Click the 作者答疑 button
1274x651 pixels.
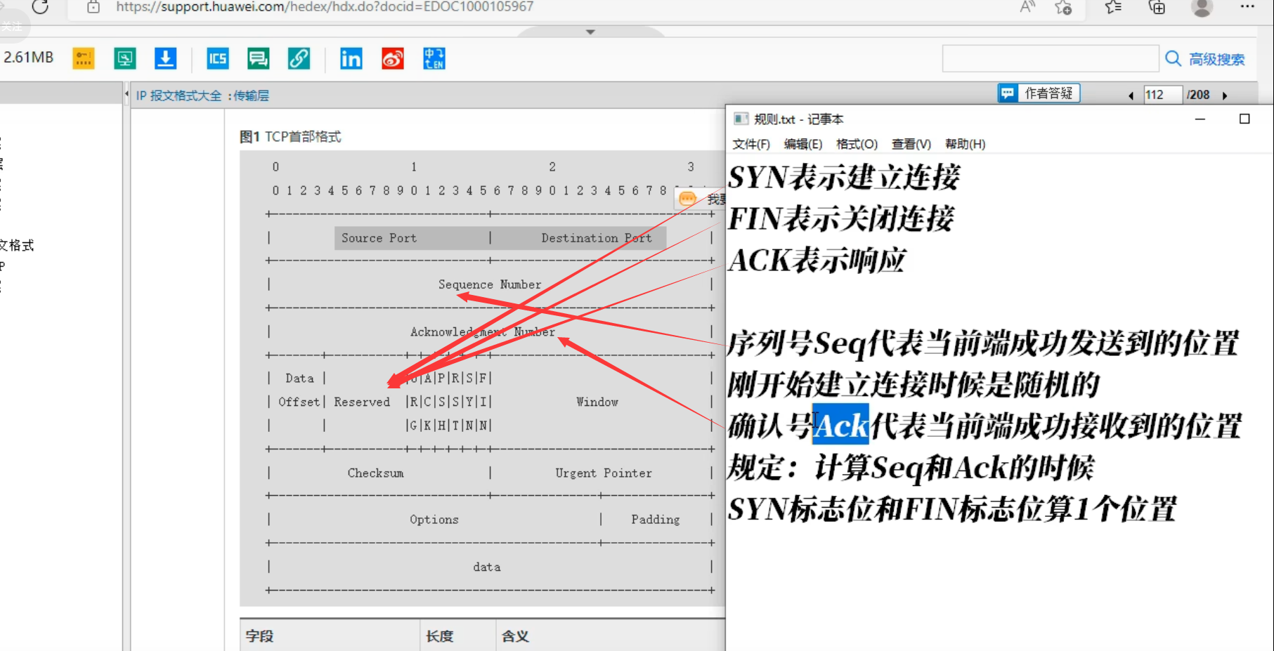pos(1039,93)
